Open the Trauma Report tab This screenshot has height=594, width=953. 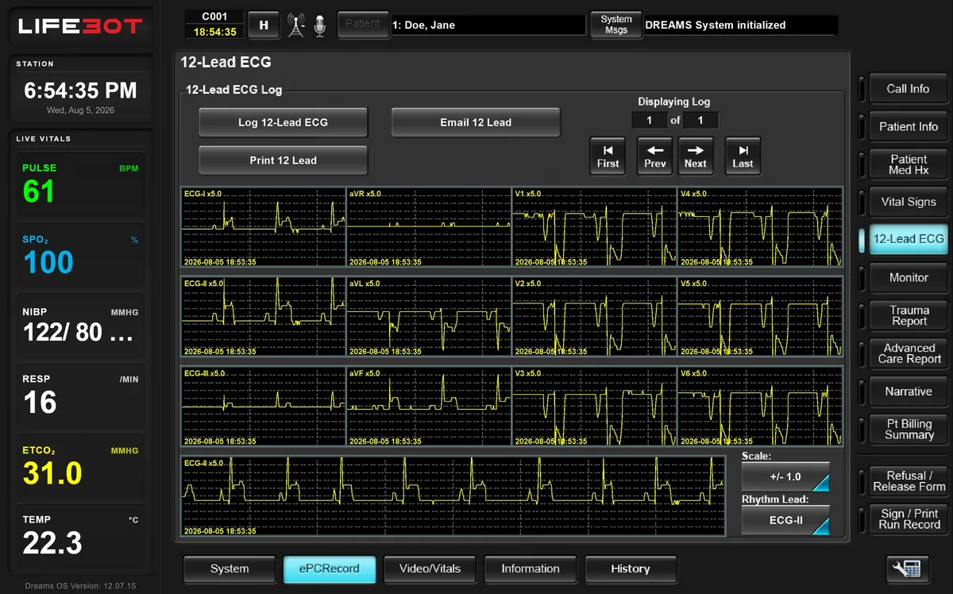point(908,315)
